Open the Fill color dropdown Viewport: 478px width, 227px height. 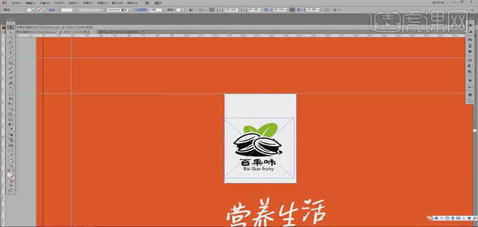33,10
